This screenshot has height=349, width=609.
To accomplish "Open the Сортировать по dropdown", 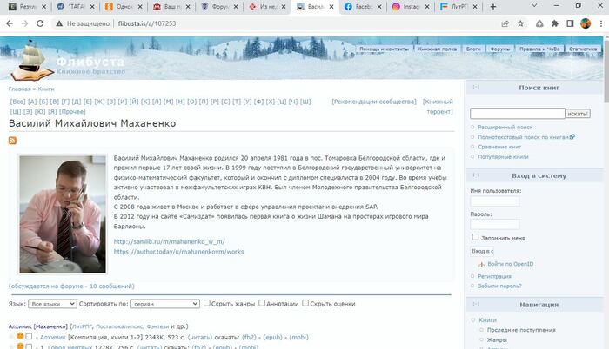I will click(x=165, y=304).
